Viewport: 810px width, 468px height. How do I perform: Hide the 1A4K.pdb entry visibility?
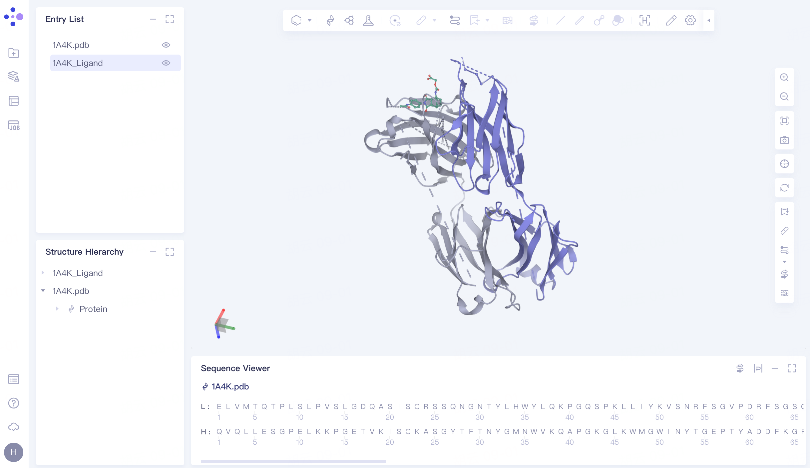click(166, 45)
